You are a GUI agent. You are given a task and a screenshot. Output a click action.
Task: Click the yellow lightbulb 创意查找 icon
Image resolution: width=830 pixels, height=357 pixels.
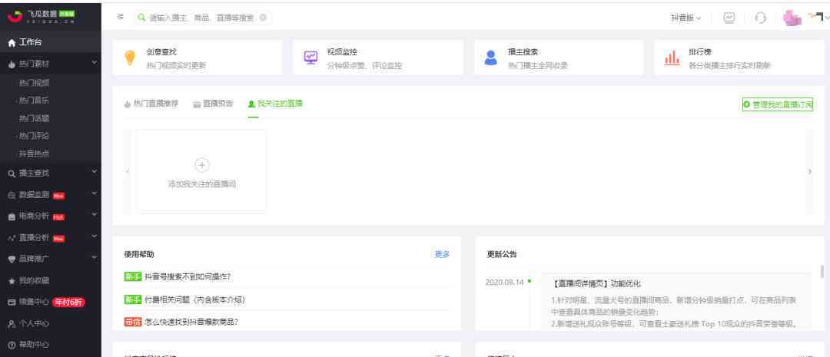[130, 58]
